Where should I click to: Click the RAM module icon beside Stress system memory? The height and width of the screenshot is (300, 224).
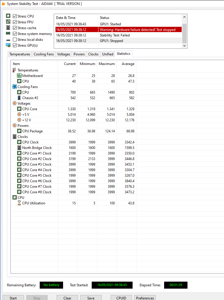pyautogui.click(x=8, y=34)
